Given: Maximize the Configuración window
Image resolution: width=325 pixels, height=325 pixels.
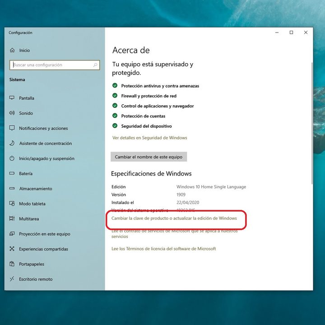Looking at the screenshot, I should (291, 32).
